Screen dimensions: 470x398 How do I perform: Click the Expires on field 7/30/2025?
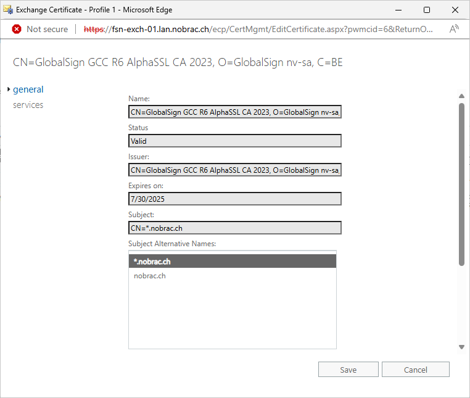coord(235,199)
